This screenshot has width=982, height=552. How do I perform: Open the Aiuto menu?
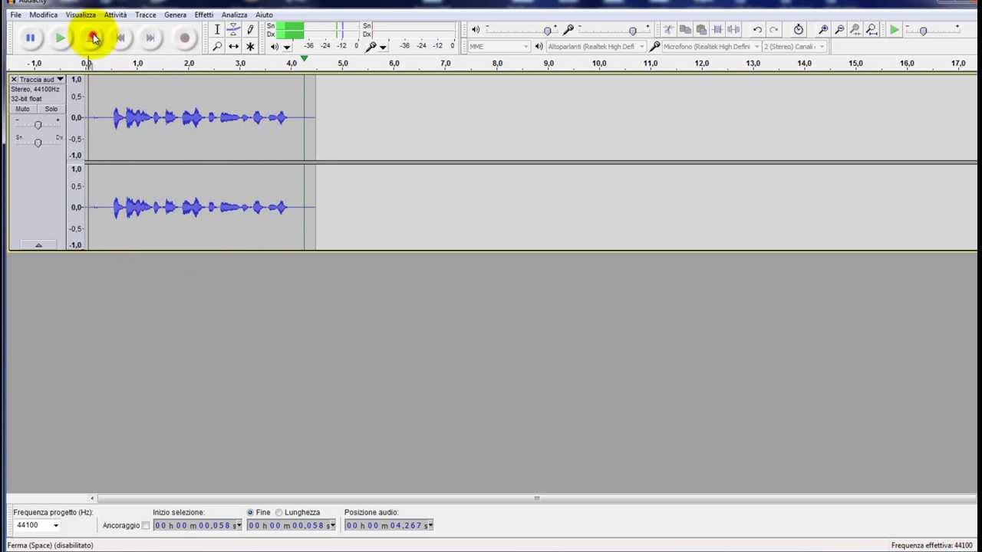click(264, 15)
